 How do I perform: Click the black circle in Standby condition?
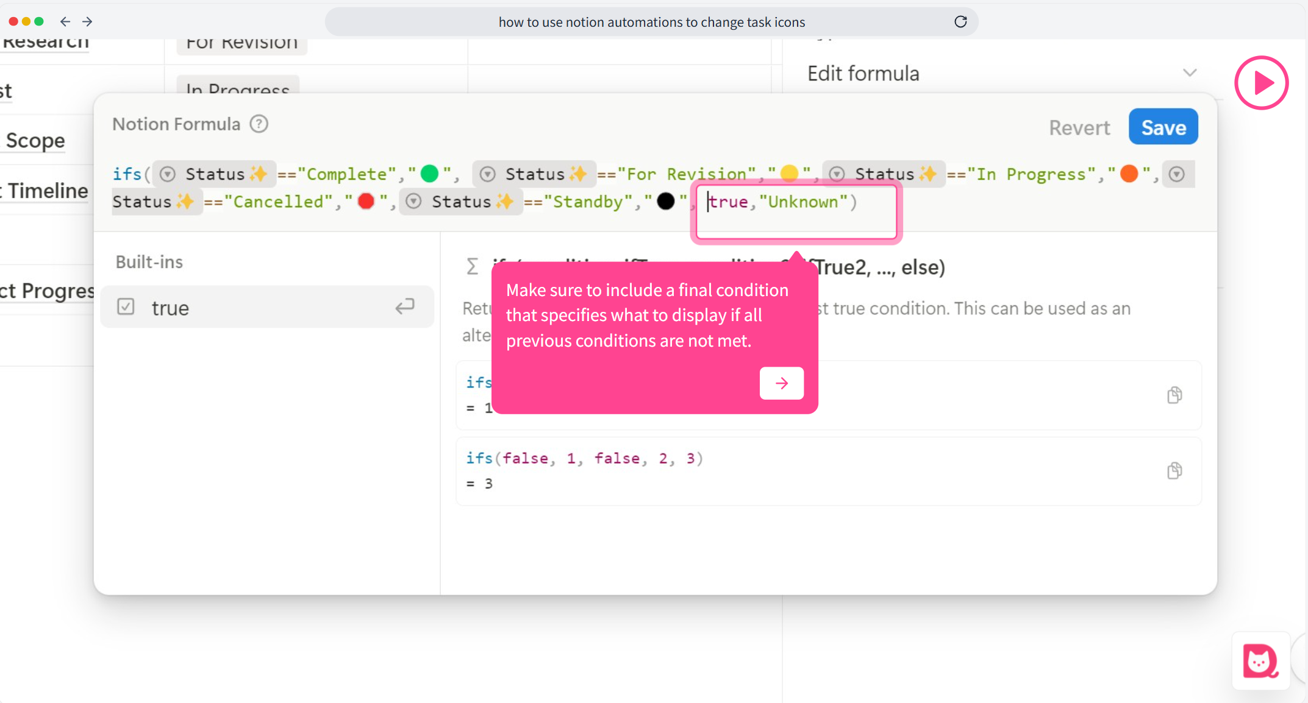[x=666, y=201]
